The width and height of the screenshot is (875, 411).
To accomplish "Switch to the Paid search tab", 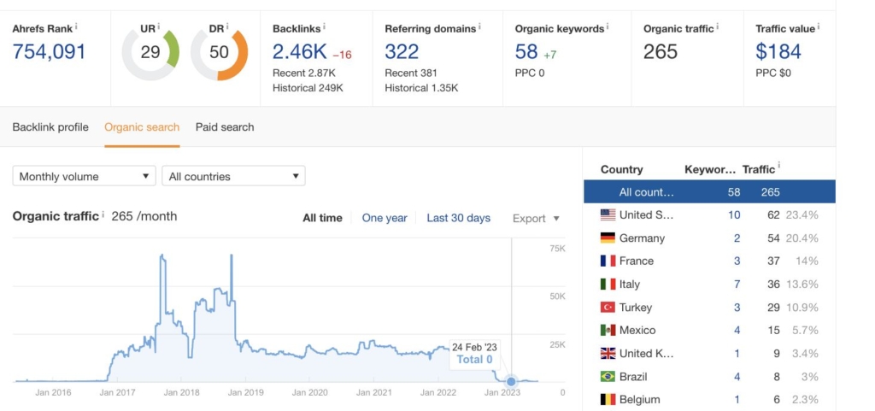I will click(225, 127).
